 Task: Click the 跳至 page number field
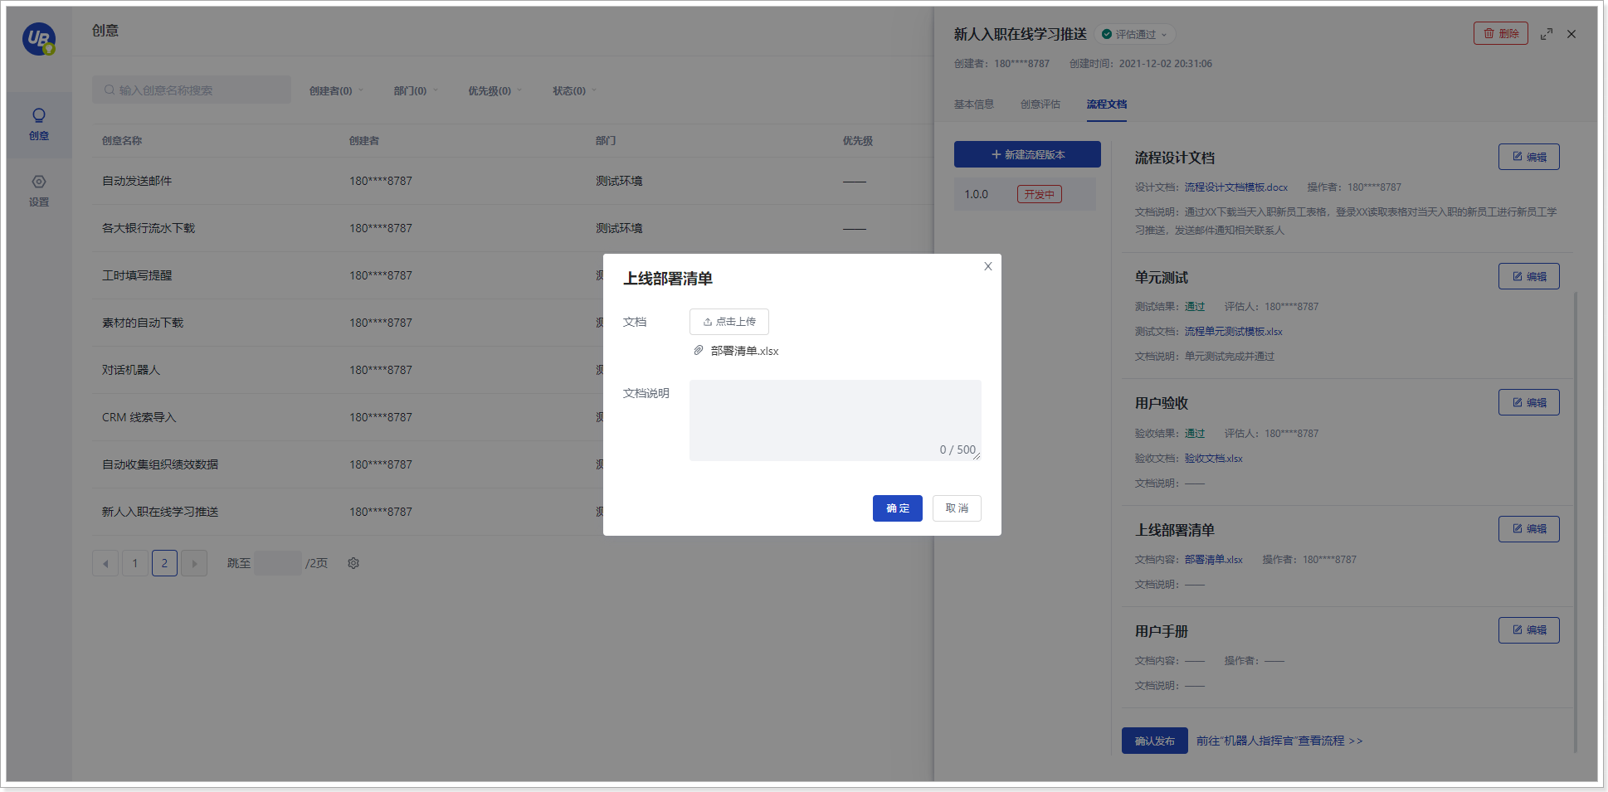(x=278, y=563)
